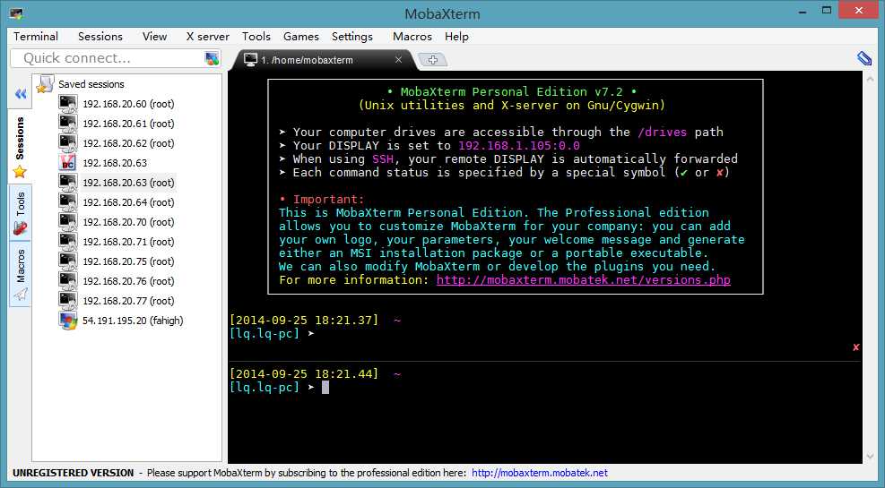Screen dimensions: 885x488
Task: Open the Help menu
Action: pos(456,37)
